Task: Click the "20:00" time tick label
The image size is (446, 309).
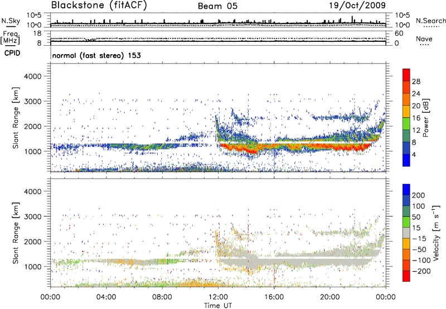Action: [x=329, y=297]
